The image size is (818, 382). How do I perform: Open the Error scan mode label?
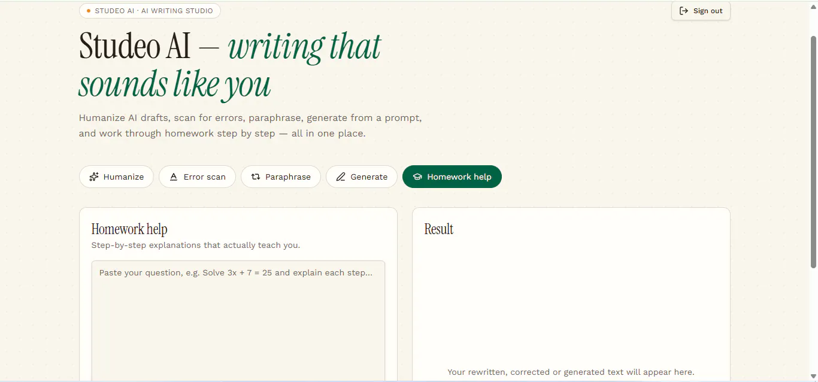tap(205, 177)
